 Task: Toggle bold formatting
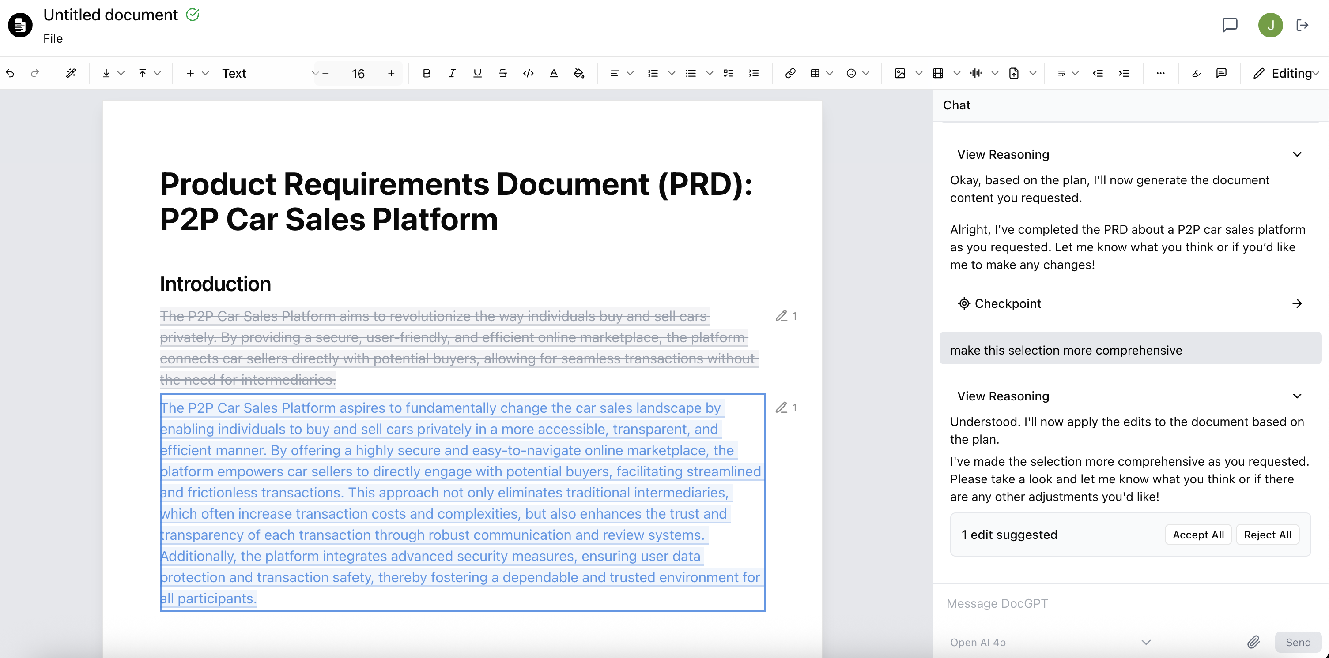[426, 73]
